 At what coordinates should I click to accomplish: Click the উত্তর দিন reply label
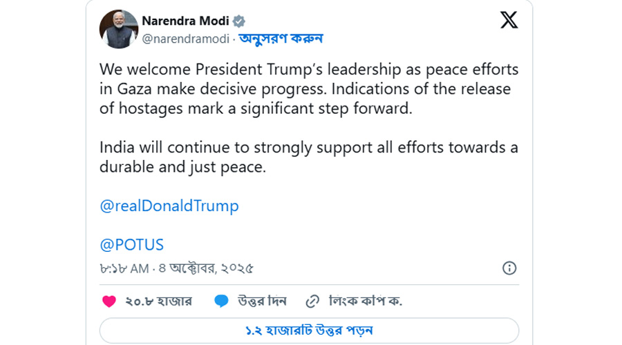tap(262, 301)
